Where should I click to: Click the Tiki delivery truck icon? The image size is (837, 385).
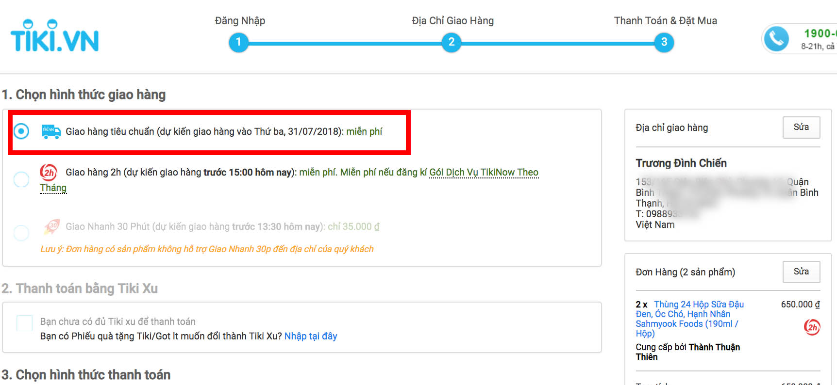pyautogui.click(x=51, y=131)
